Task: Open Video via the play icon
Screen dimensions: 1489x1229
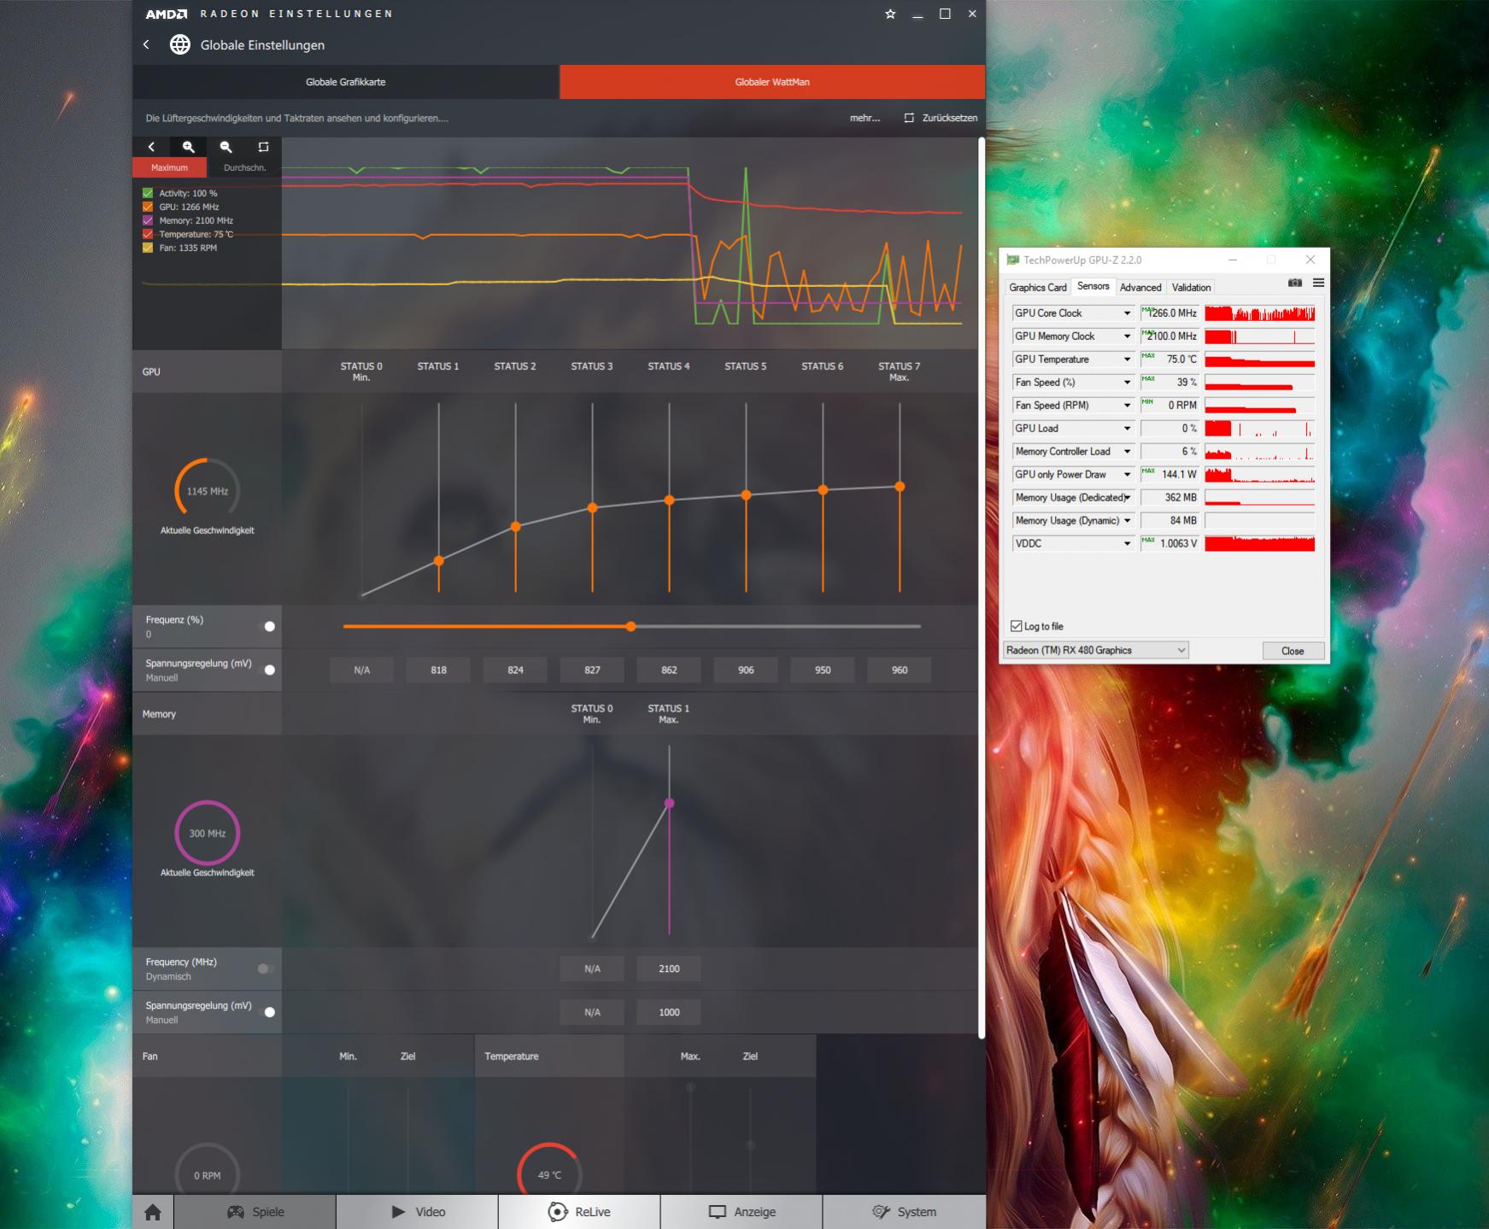Action: pyautogui.click(x=398, y=1212)
